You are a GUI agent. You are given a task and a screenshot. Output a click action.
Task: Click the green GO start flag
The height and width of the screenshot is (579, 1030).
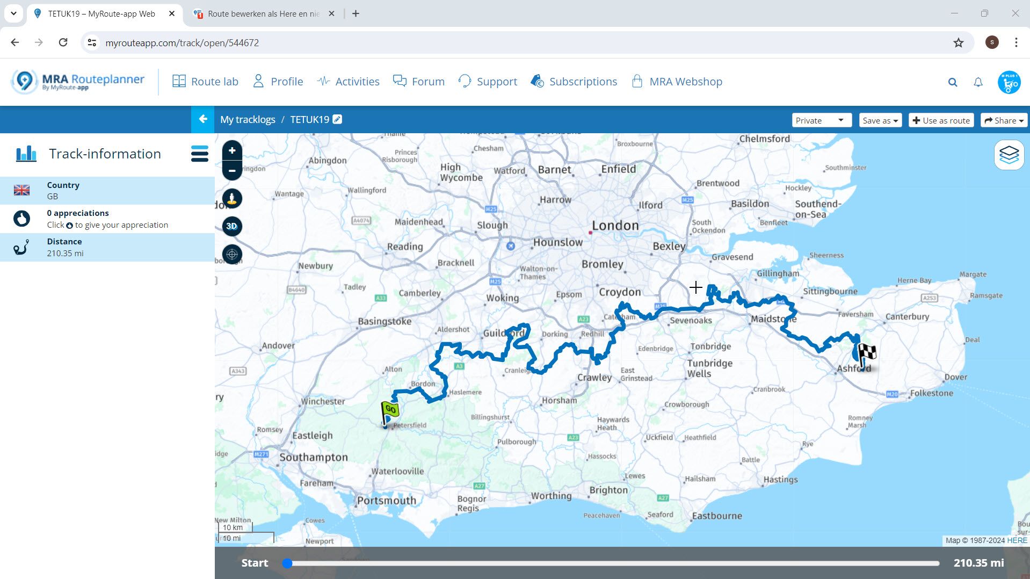coord(389,412)
